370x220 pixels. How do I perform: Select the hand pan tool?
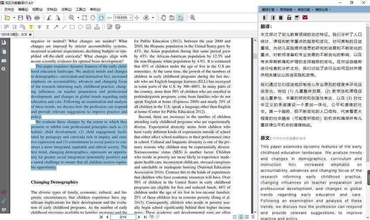point(163,18)
